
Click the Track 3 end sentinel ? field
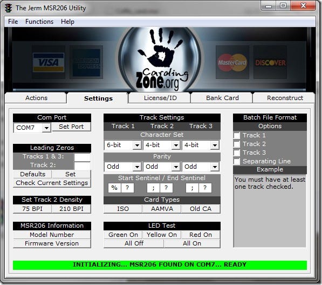205,188
